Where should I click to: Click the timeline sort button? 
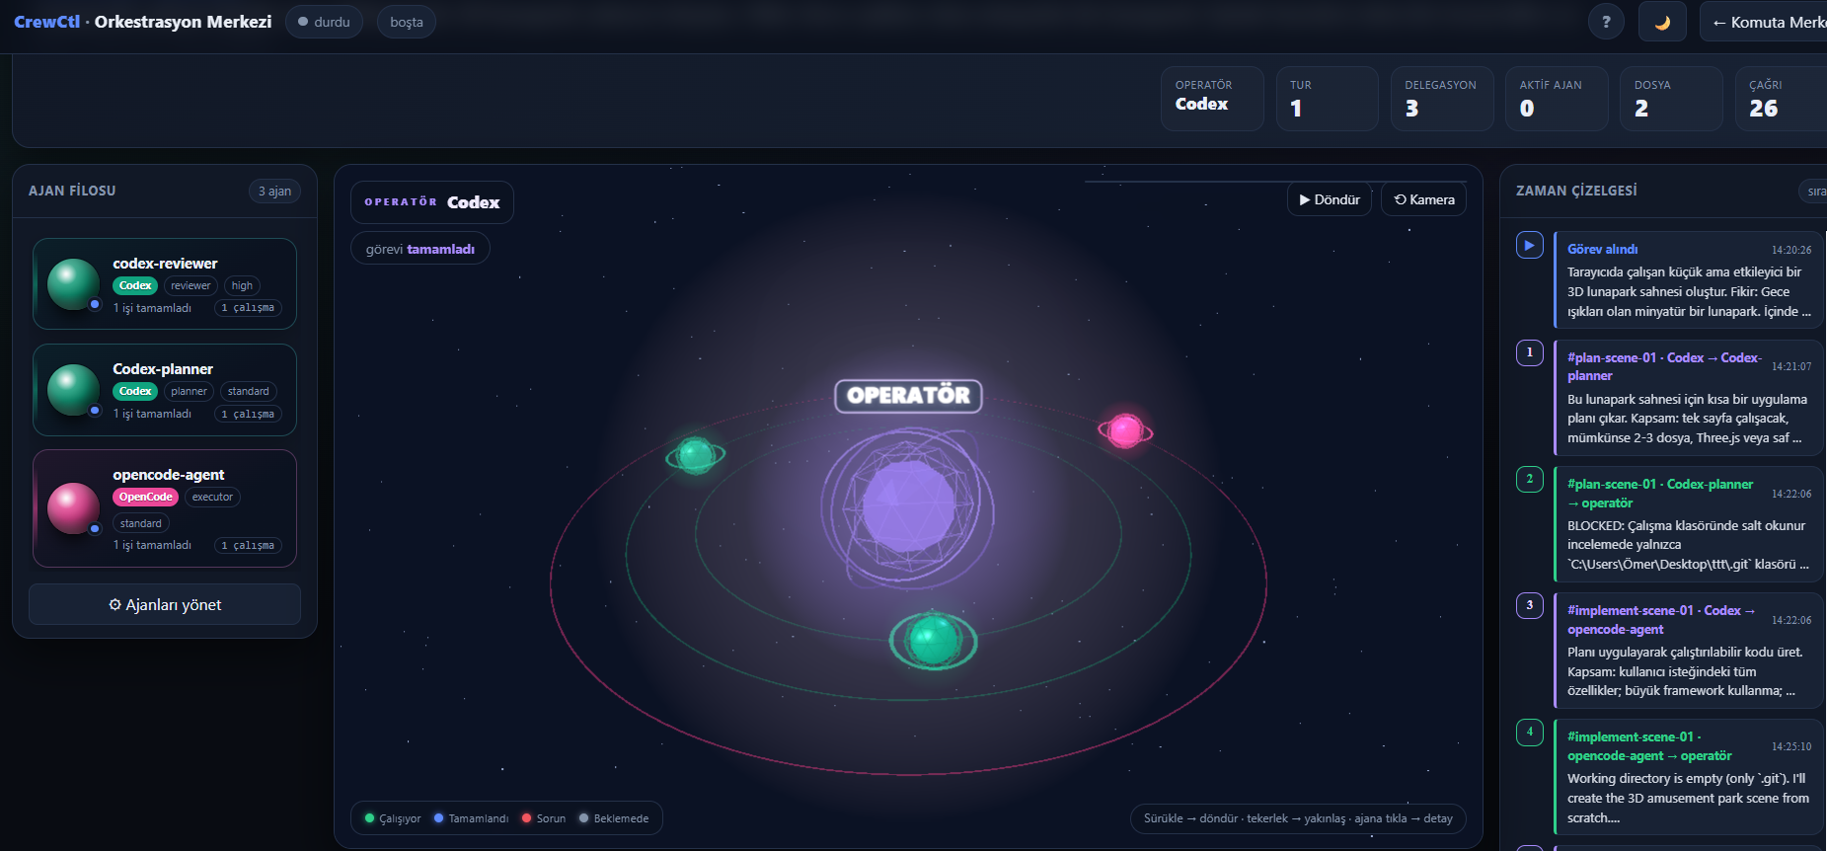pos(1814,192)
